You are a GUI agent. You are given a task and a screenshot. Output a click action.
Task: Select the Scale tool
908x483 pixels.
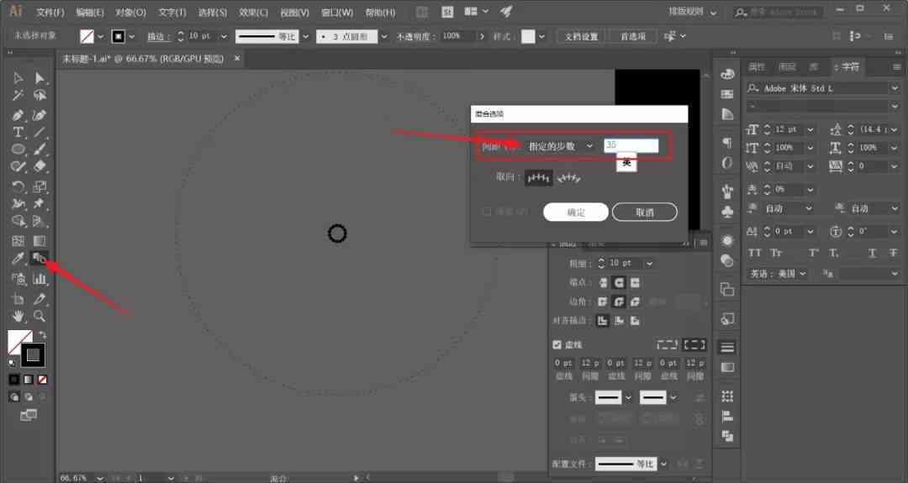40,186
